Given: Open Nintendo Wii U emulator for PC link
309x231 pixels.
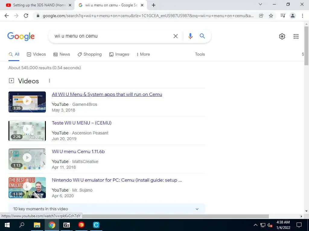Looking at the screenshot, I should click(x=117, y=180).
